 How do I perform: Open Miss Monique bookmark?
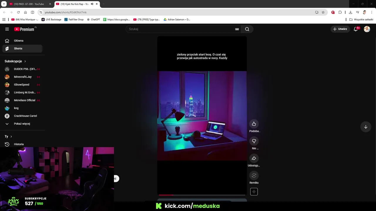coord(25,19)
